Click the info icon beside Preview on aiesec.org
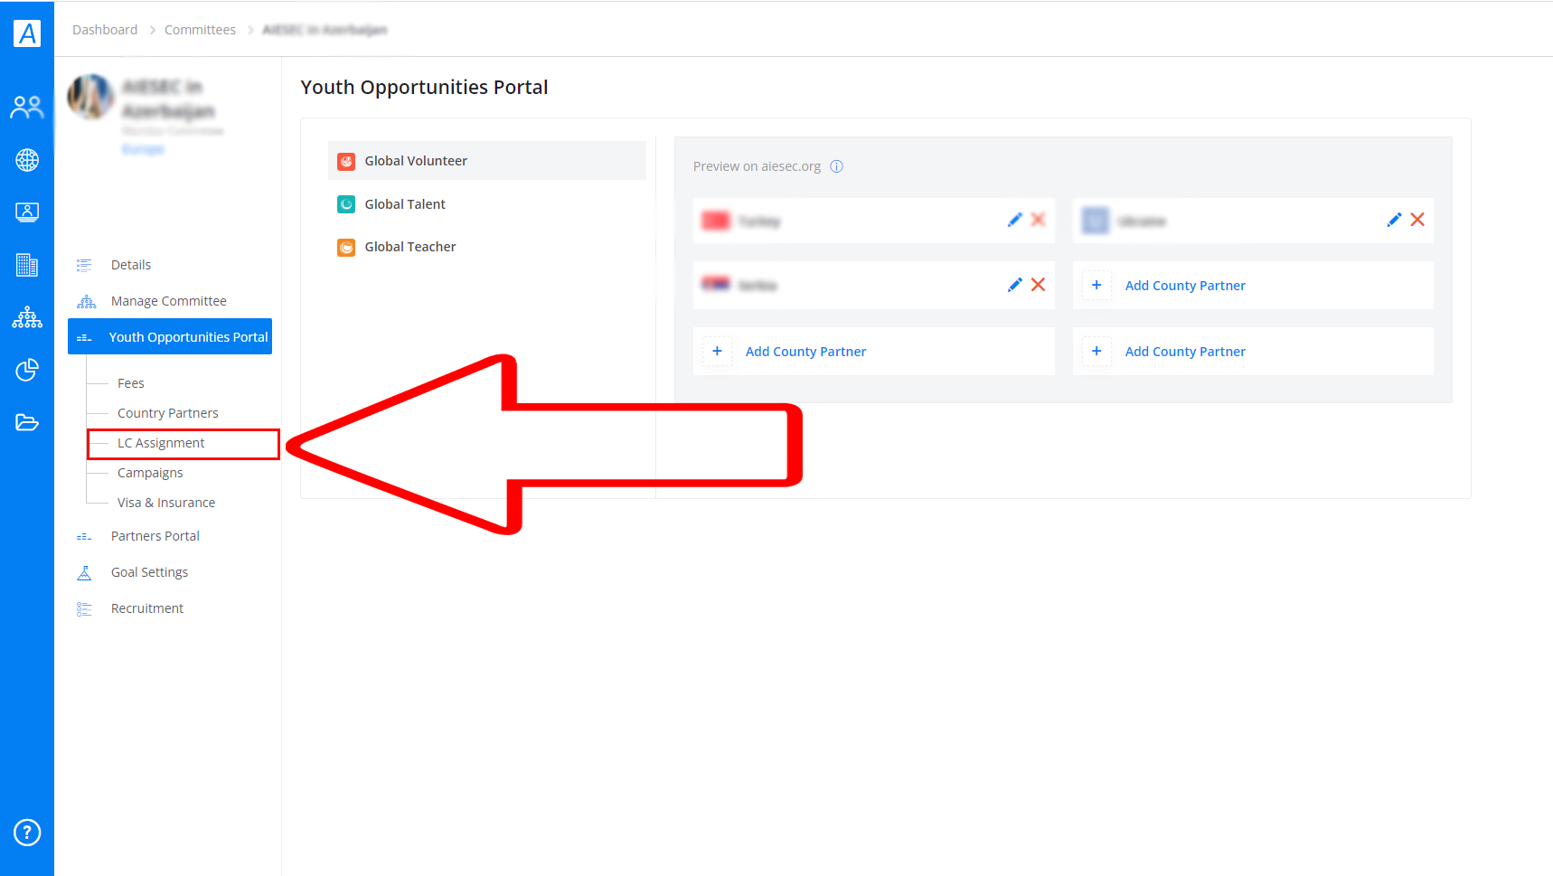This screenshot has width=1553, height=876. [x=836, y=166]
